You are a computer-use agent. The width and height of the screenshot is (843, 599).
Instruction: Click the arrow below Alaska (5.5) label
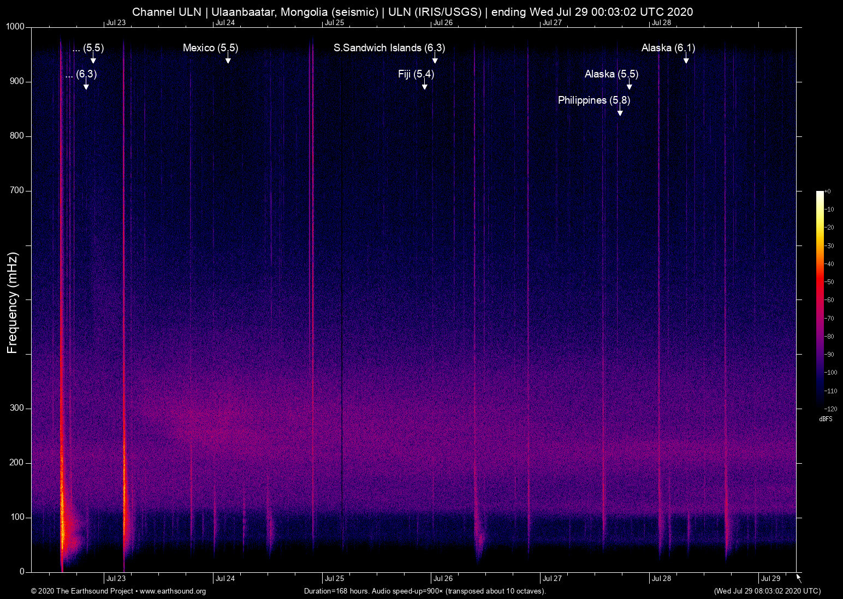point(629,86)
